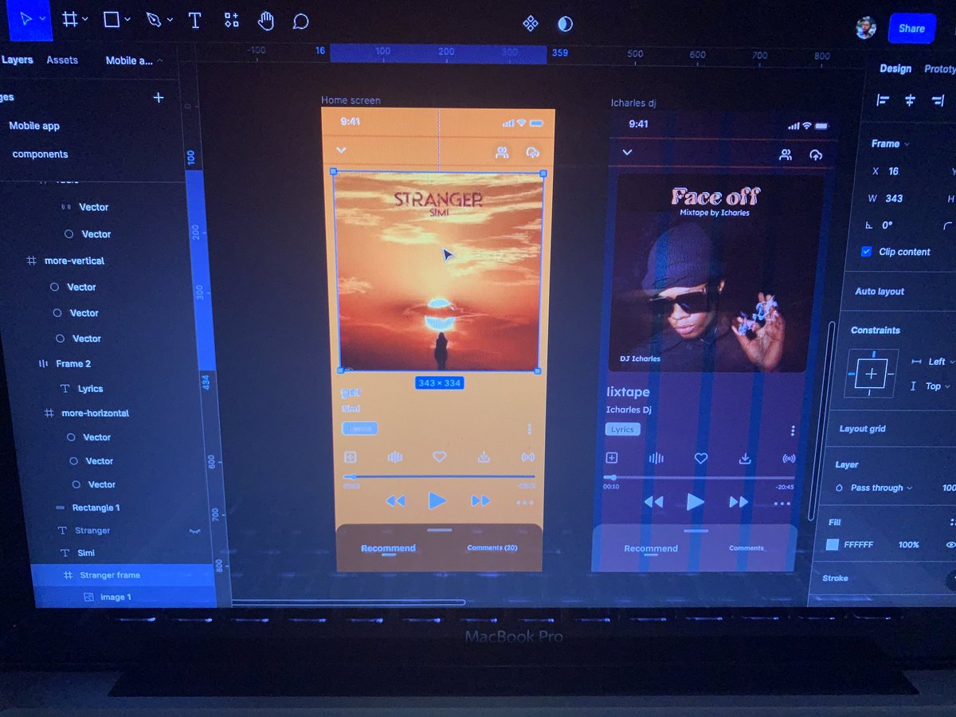
Task: Open Frame tool options chevron
Action: (85, 19)
